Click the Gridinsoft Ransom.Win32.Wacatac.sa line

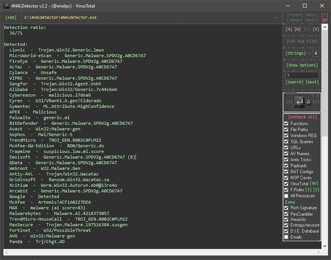tap(59, 180)
